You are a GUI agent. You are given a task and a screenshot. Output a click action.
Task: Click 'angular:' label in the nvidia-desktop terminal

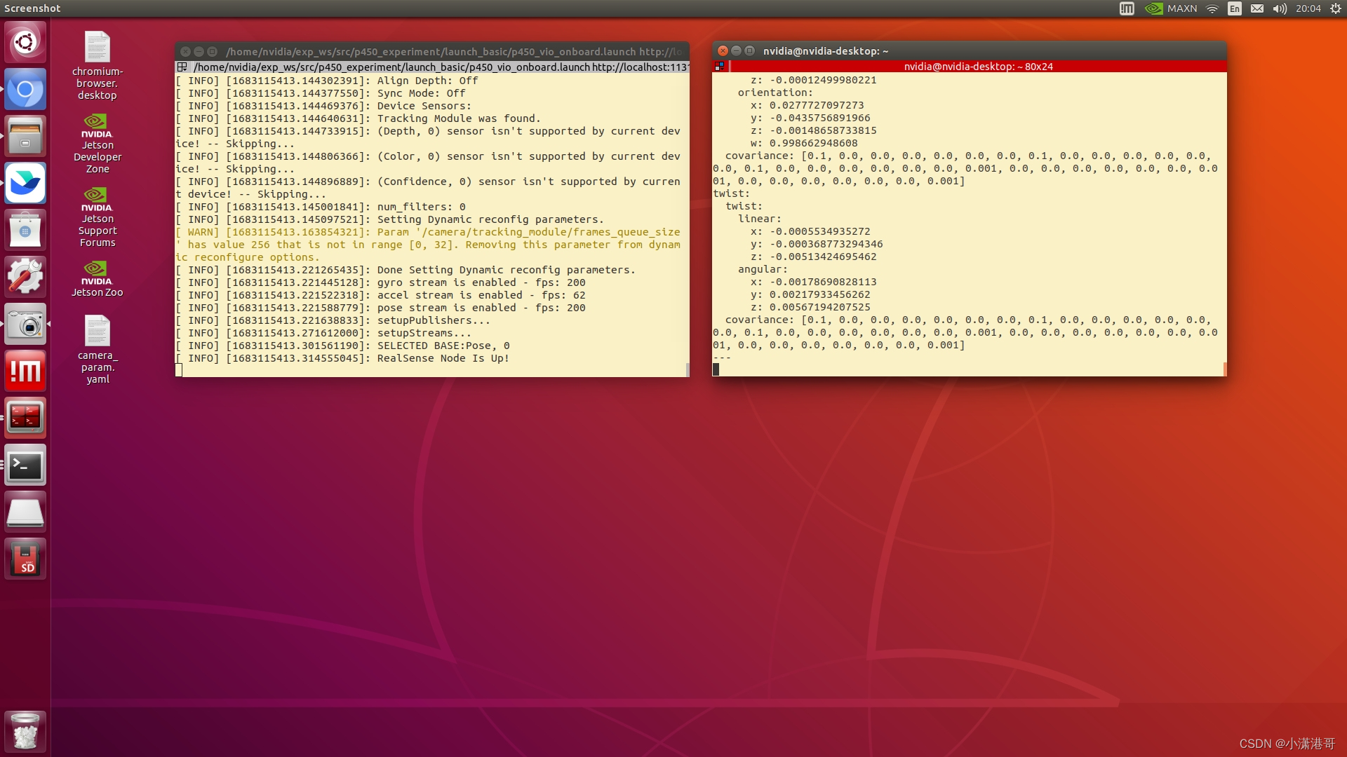coord(763,269)
